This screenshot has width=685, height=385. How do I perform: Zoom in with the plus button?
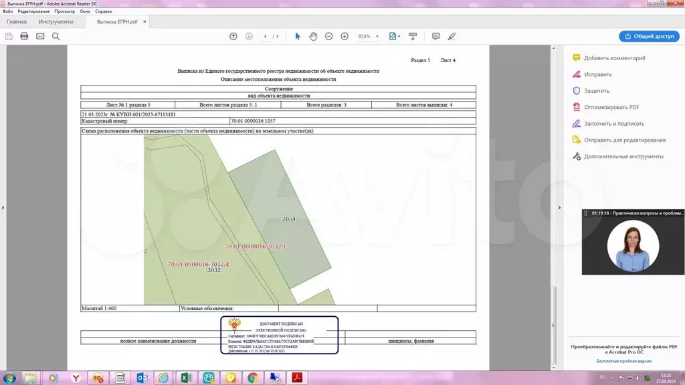[345, 36]
